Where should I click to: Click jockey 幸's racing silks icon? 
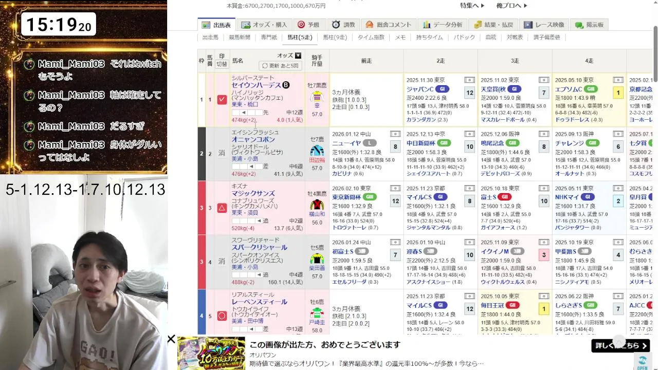tap(317, 97)
